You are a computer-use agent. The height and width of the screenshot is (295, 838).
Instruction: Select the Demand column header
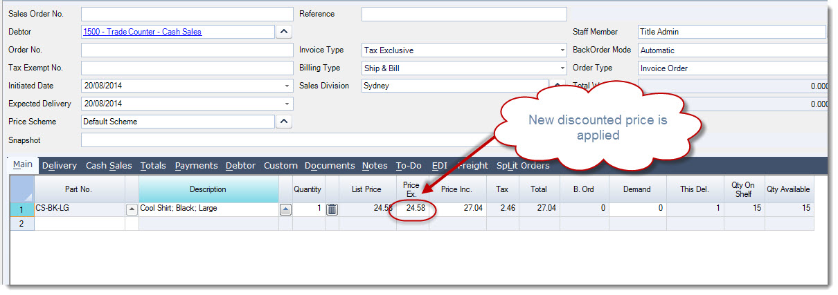637,189
